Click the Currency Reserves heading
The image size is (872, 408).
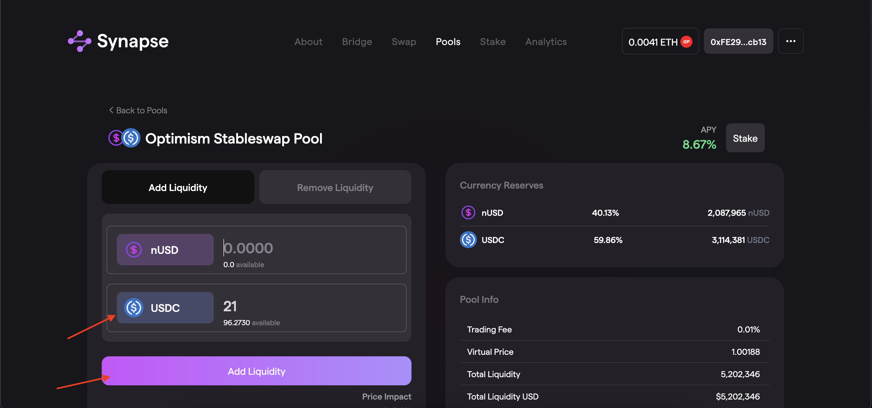click(501, 185)
